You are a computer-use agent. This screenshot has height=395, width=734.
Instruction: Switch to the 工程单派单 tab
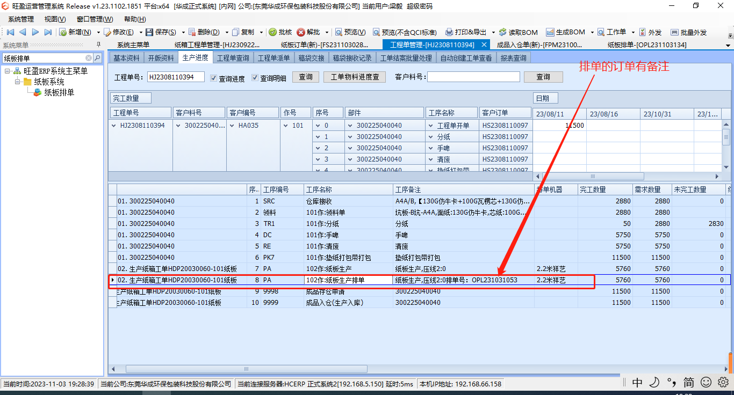274,57
